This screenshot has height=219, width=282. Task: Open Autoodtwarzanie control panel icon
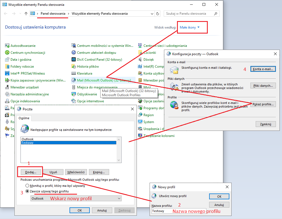7,46
